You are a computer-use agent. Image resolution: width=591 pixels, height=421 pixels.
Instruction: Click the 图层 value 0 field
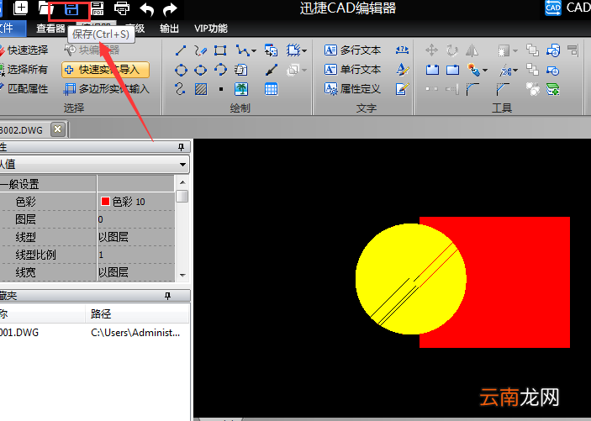click(x=135, y=219)
